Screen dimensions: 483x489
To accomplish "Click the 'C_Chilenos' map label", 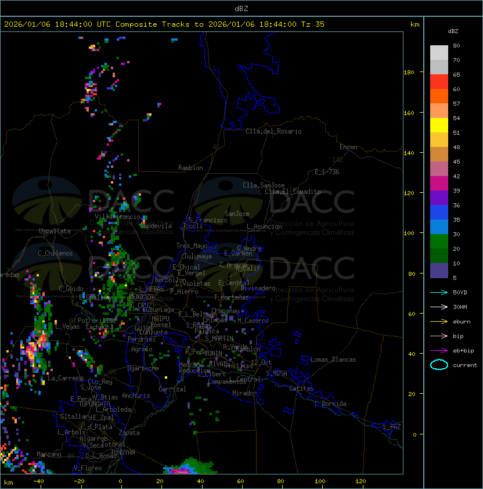I will pos(55,253).
